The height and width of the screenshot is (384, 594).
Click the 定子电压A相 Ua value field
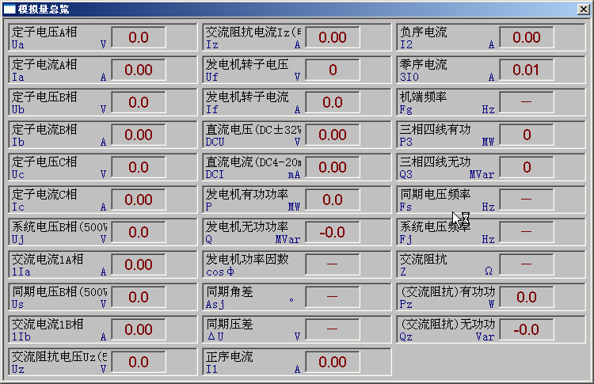pyautogui.click(x=139, y=37)
